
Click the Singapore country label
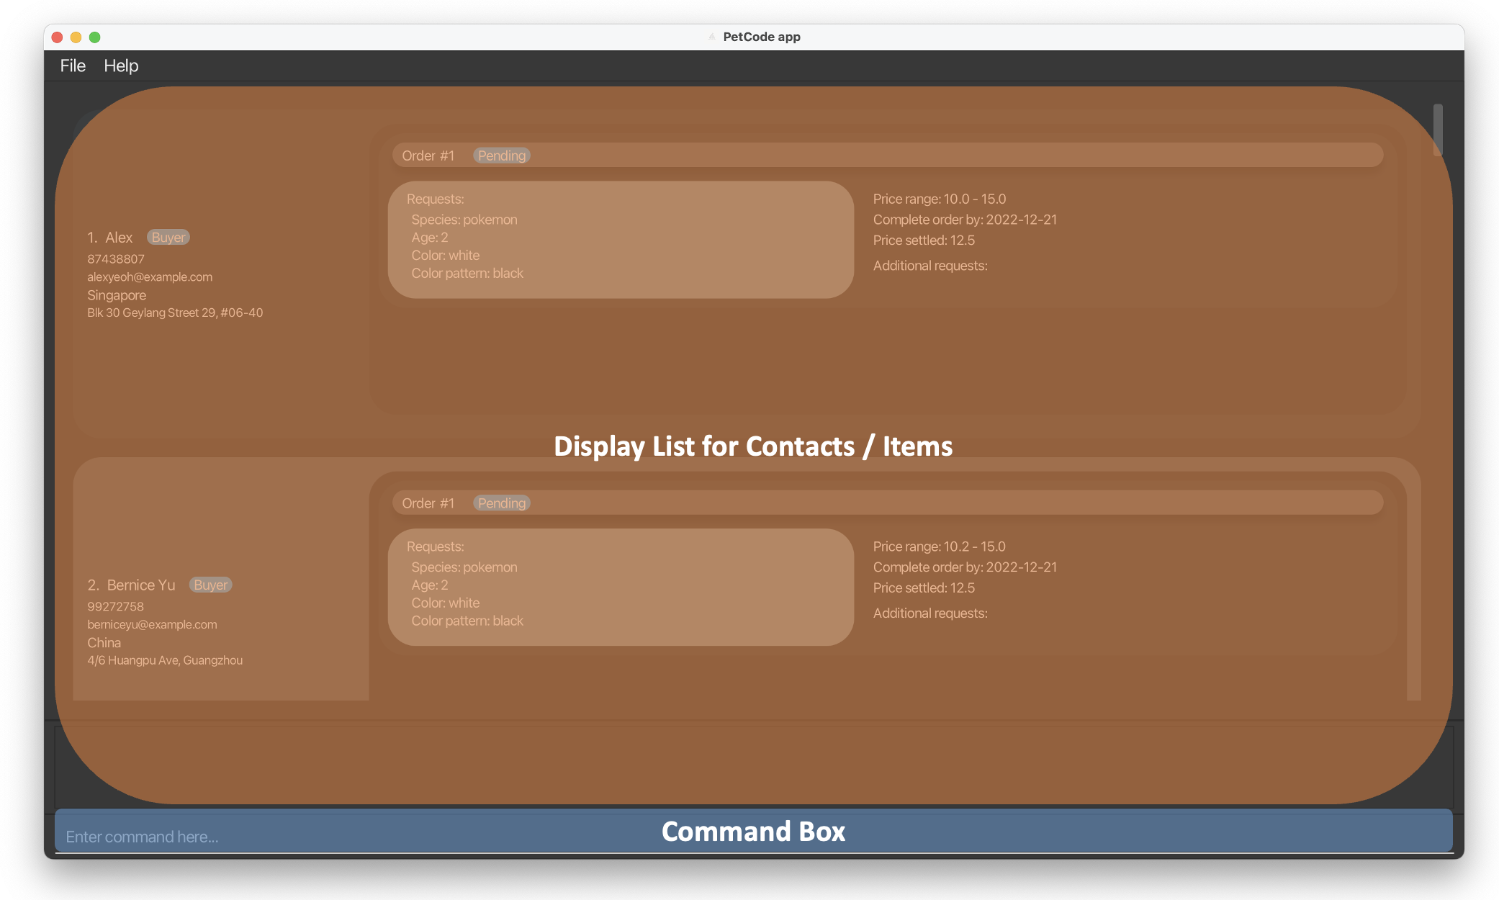tap(117, 294)
